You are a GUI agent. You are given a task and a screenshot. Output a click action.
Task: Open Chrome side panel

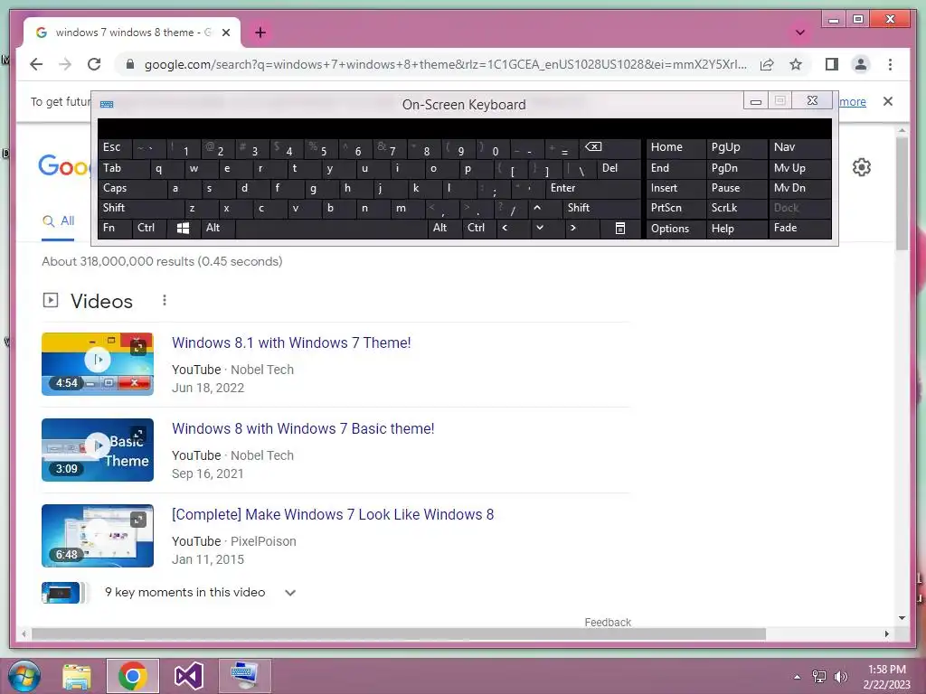832,64
